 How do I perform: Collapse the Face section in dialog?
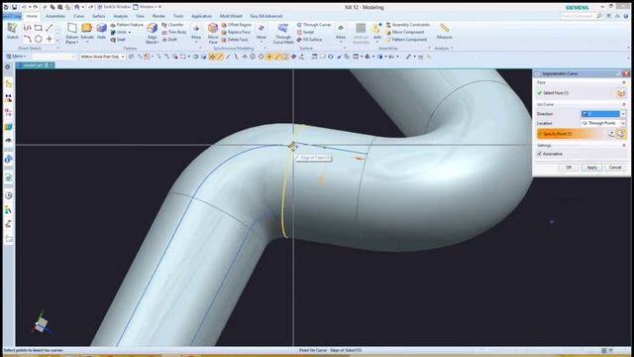[624, 82]
